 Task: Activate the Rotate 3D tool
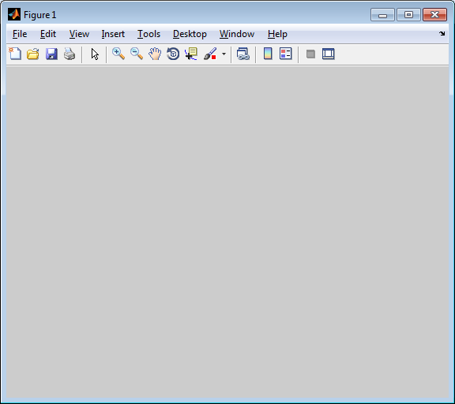(173, 54)
